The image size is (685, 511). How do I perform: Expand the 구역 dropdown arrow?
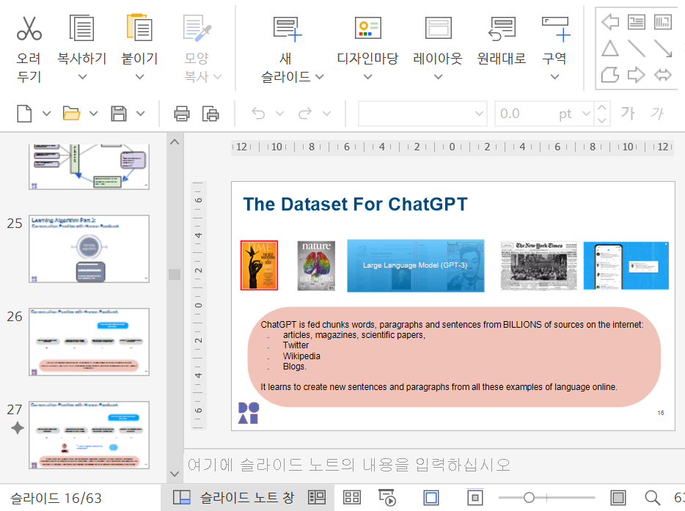[x=554, y=77]
